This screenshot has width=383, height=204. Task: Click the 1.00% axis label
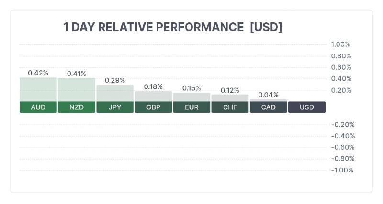[x=341, y=44]
